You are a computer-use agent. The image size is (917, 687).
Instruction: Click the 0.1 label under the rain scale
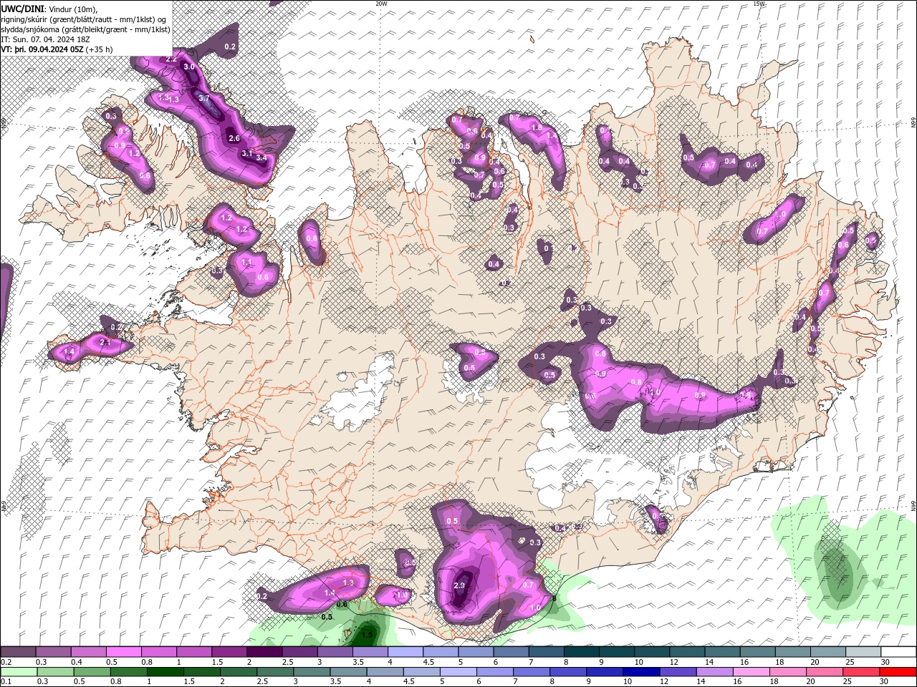tap(6, 681)
